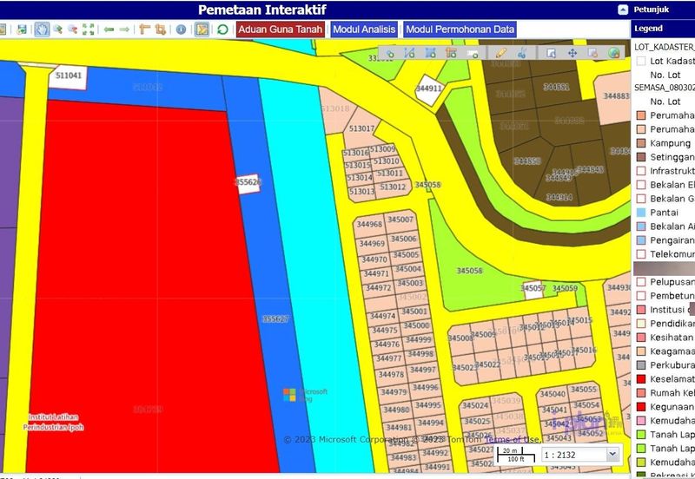Click lot label 345059 on map
This screenshot has height=479, width=695.
(566, 288)
